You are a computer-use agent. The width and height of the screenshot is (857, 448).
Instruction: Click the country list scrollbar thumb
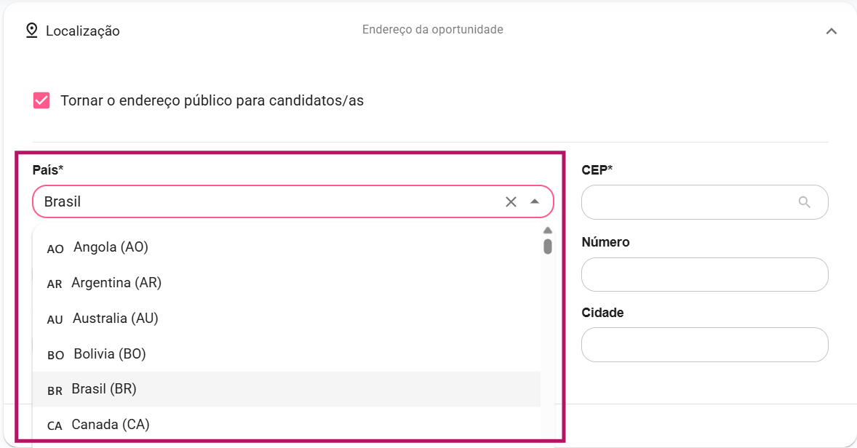pyautogui.click(x=548, y=247)
